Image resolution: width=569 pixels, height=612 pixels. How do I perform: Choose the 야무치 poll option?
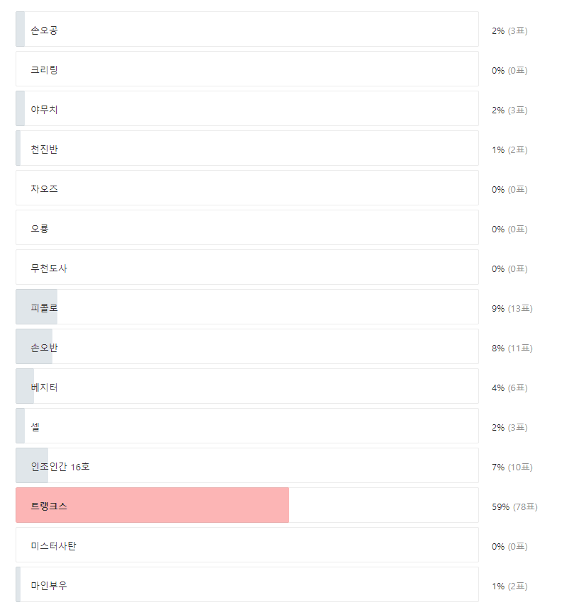pos(247,109)
